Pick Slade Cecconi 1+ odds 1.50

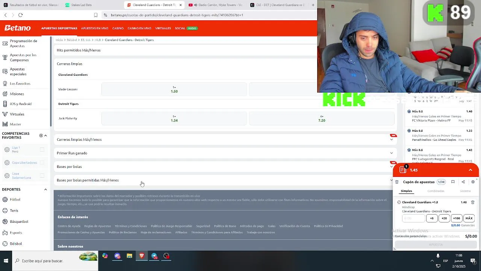click(174, 89)
